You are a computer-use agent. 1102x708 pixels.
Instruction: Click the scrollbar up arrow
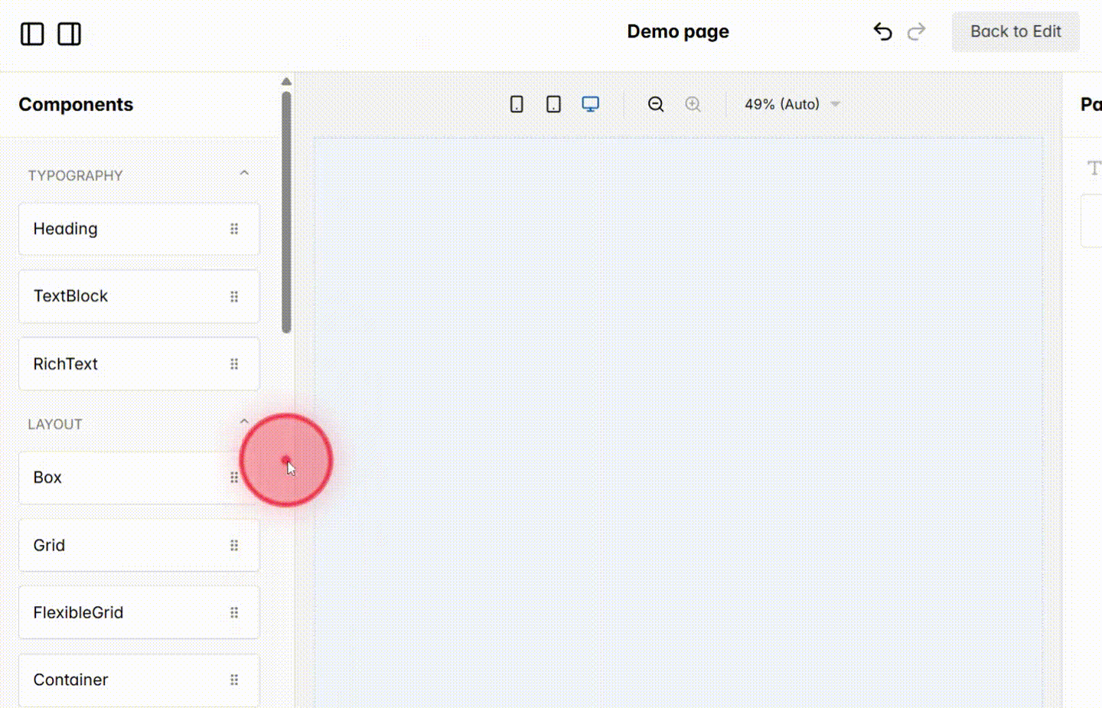(286, 81)
